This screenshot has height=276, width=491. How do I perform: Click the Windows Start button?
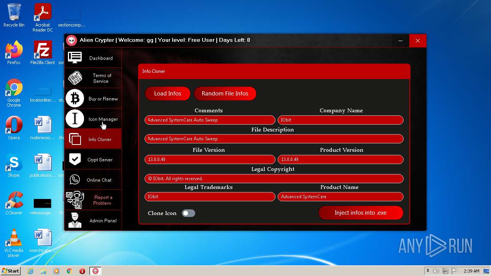(x=10, y=271)
